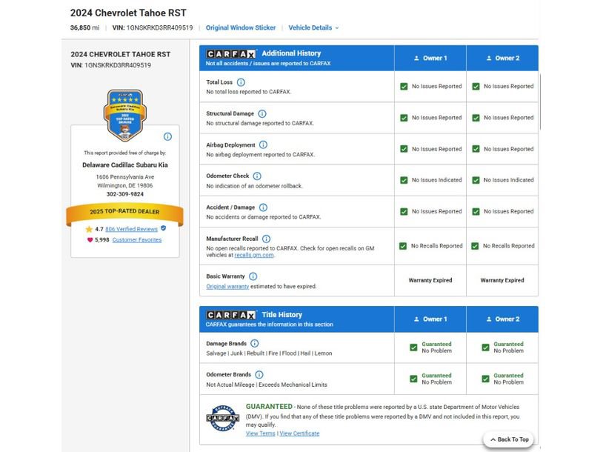This screenshot has height=452, width=603.
Task: Open the Airbag Deployment info icon
Action: pos(263,145)
